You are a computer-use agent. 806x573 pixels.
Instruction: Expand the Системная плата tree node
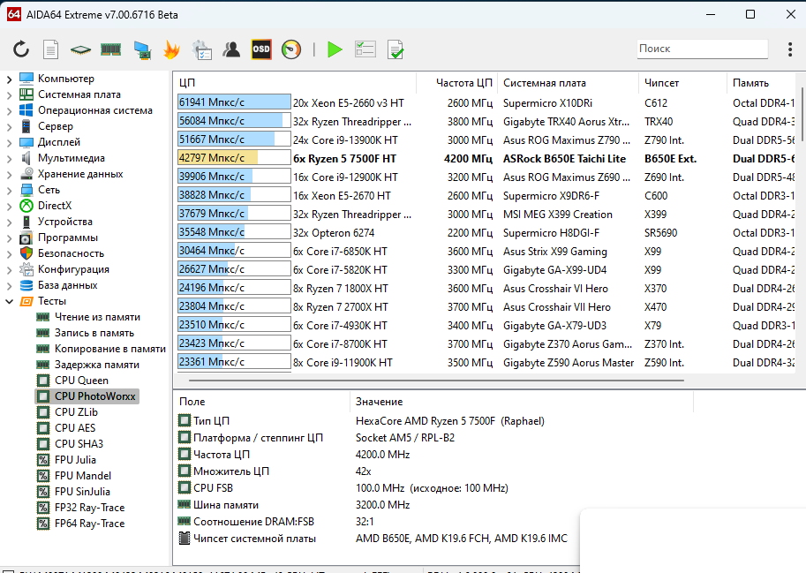pyautogui.click(x=9, y=95)
